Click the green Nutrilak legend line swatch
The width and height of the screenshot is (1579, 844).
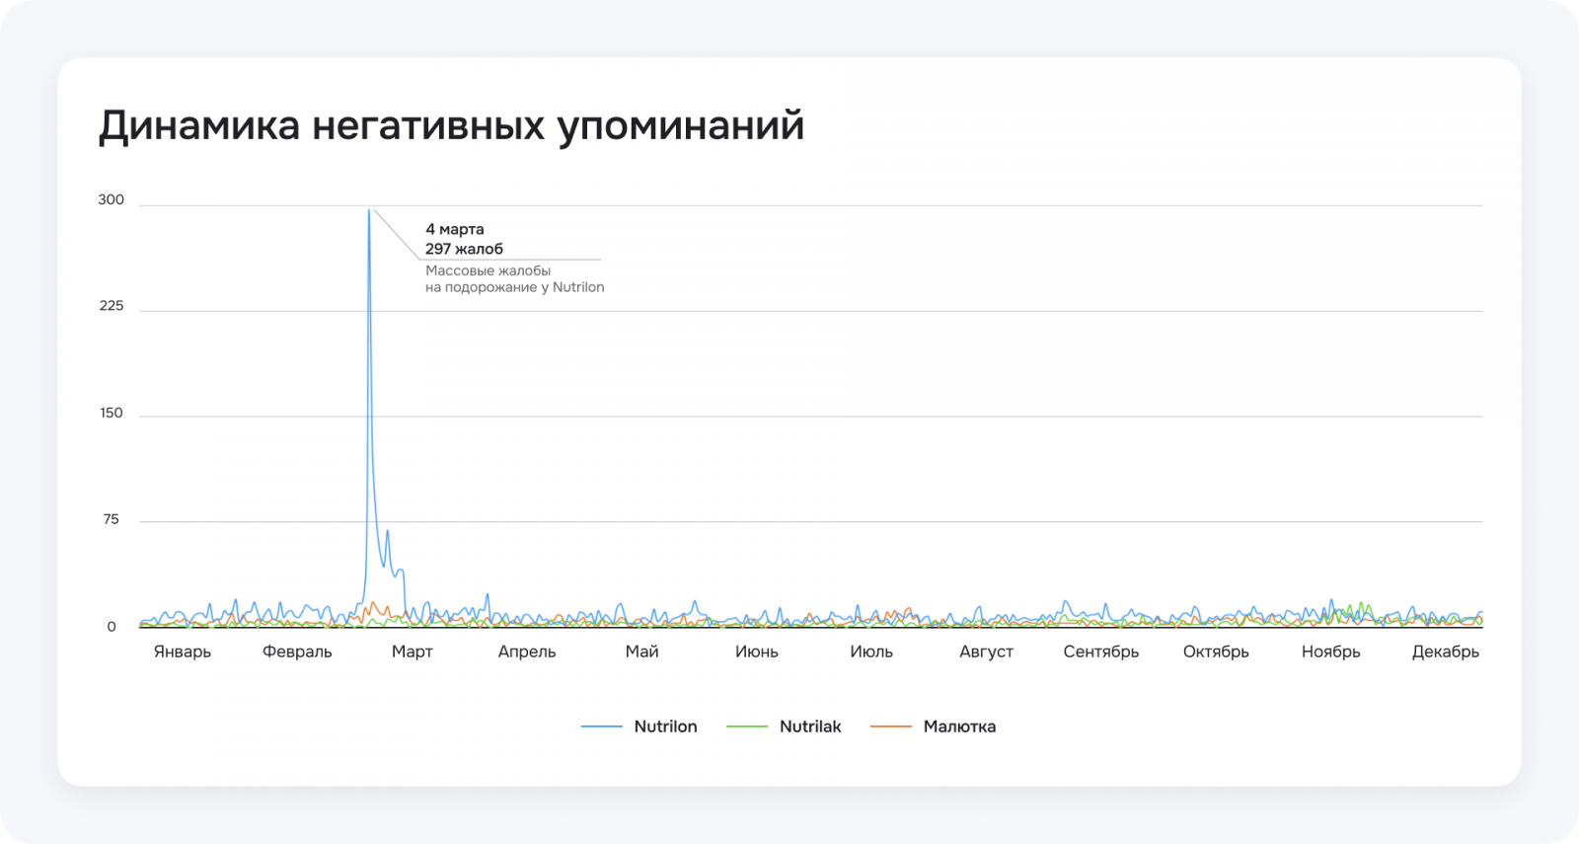(x=746, y=727)
